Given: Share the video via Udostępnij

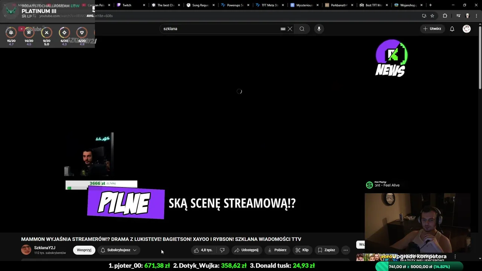Looking at the screenshot, I should 246,250.
